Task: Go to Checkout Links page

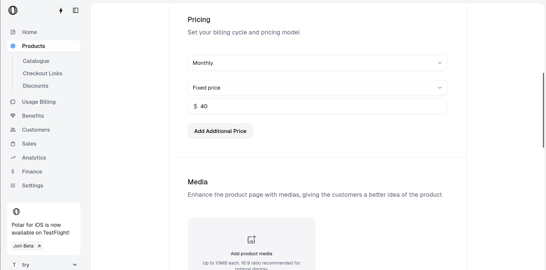Action: 43,73
